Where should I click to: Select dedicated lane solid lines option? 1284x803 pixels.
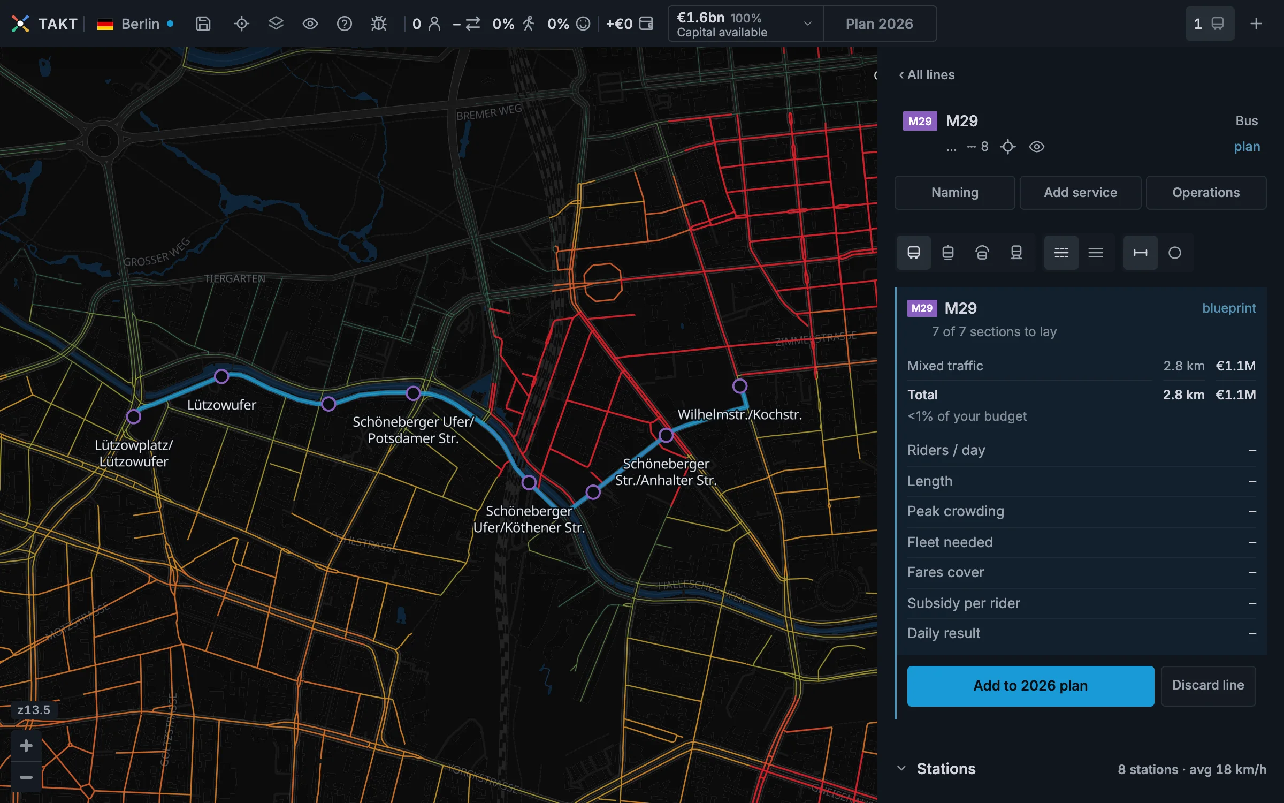pyautogui.click(x=1096, y=253)
